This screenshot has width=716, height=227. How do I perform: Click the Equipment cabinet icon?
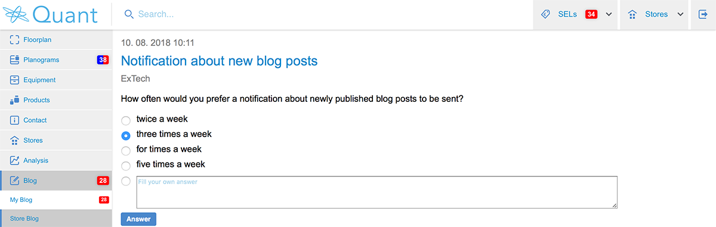[15, 80]
